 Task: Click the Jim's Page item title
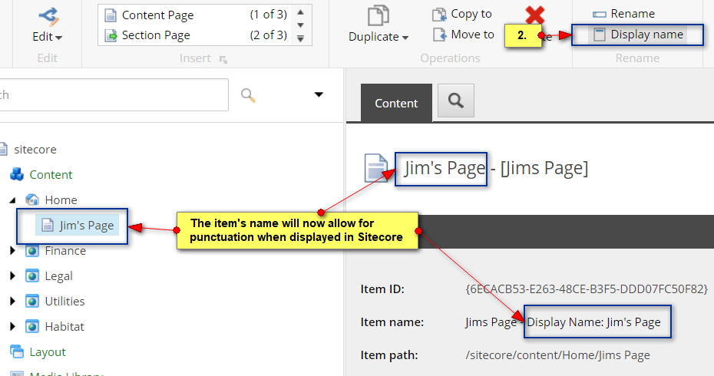[x=445, y=168]
